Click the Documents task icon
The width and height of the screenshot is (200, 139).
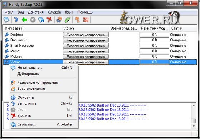pyautogui.click(x=6, y=40)
